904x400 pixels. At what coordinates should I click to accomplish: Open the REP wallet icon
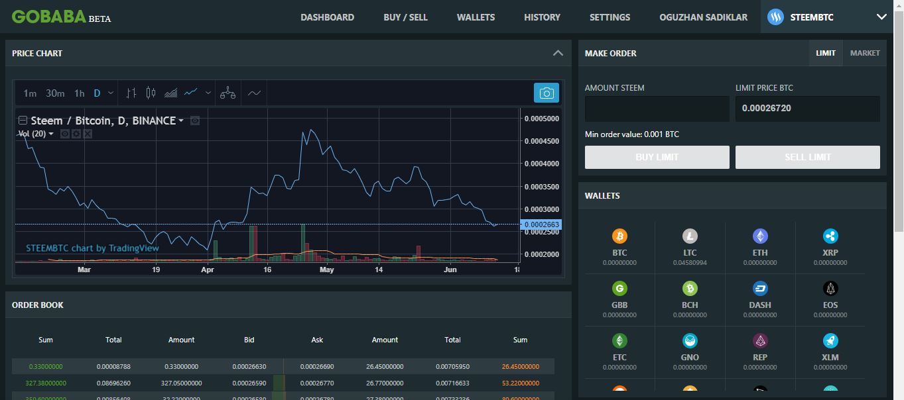tap(760, 340)
